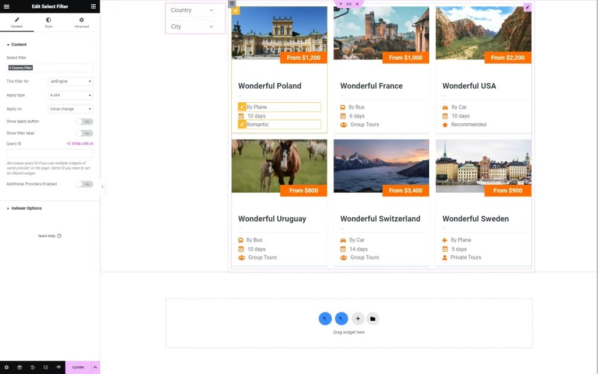
Task: Open the City filter dropdown
Action: coord(192,26)
